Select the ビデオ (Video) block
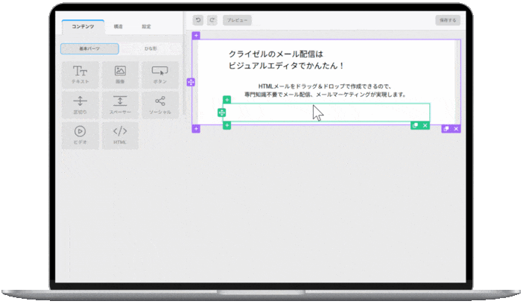The width and height of the screenshot is (523, 304). click(x=80, y=135)
